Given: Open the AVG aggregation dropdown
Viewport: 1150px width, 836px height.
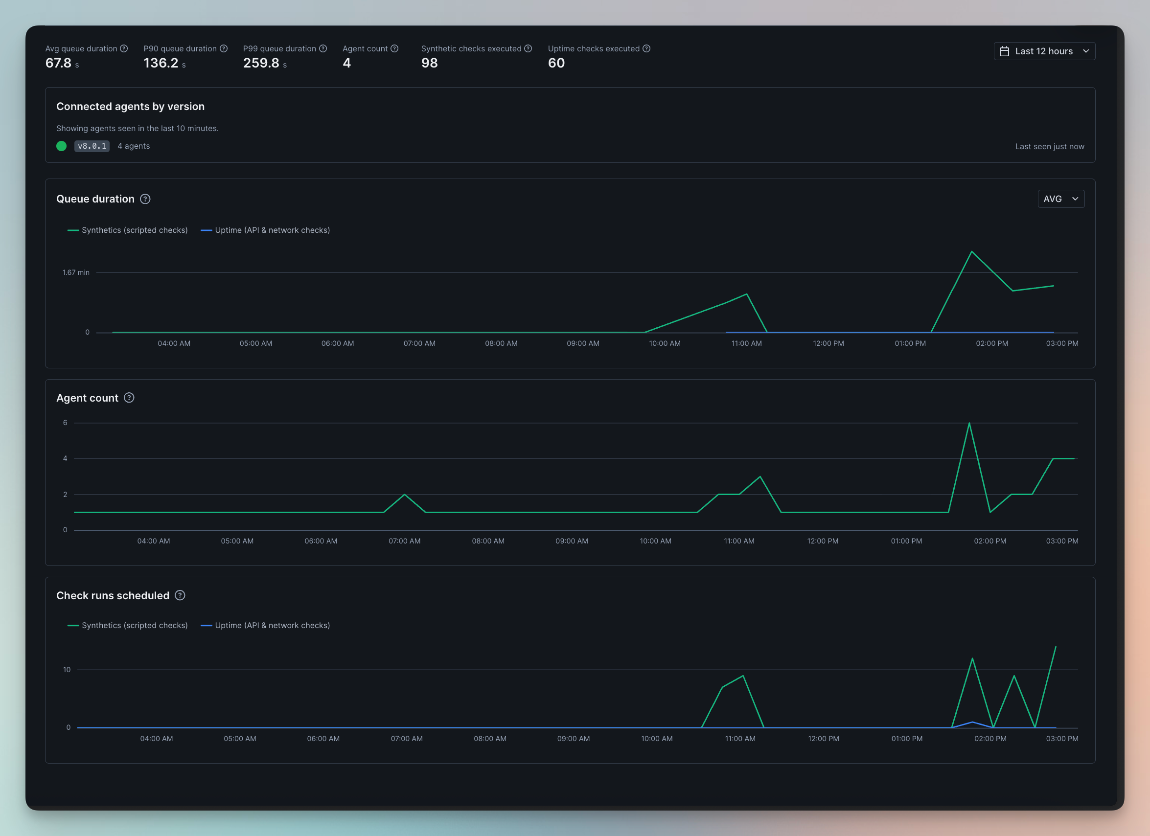Looking at the screenshot, I should [x=1061, y=199].
